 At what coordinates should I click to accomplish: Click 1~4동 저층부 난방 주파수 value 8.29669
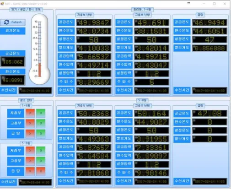tap(94, 82)
